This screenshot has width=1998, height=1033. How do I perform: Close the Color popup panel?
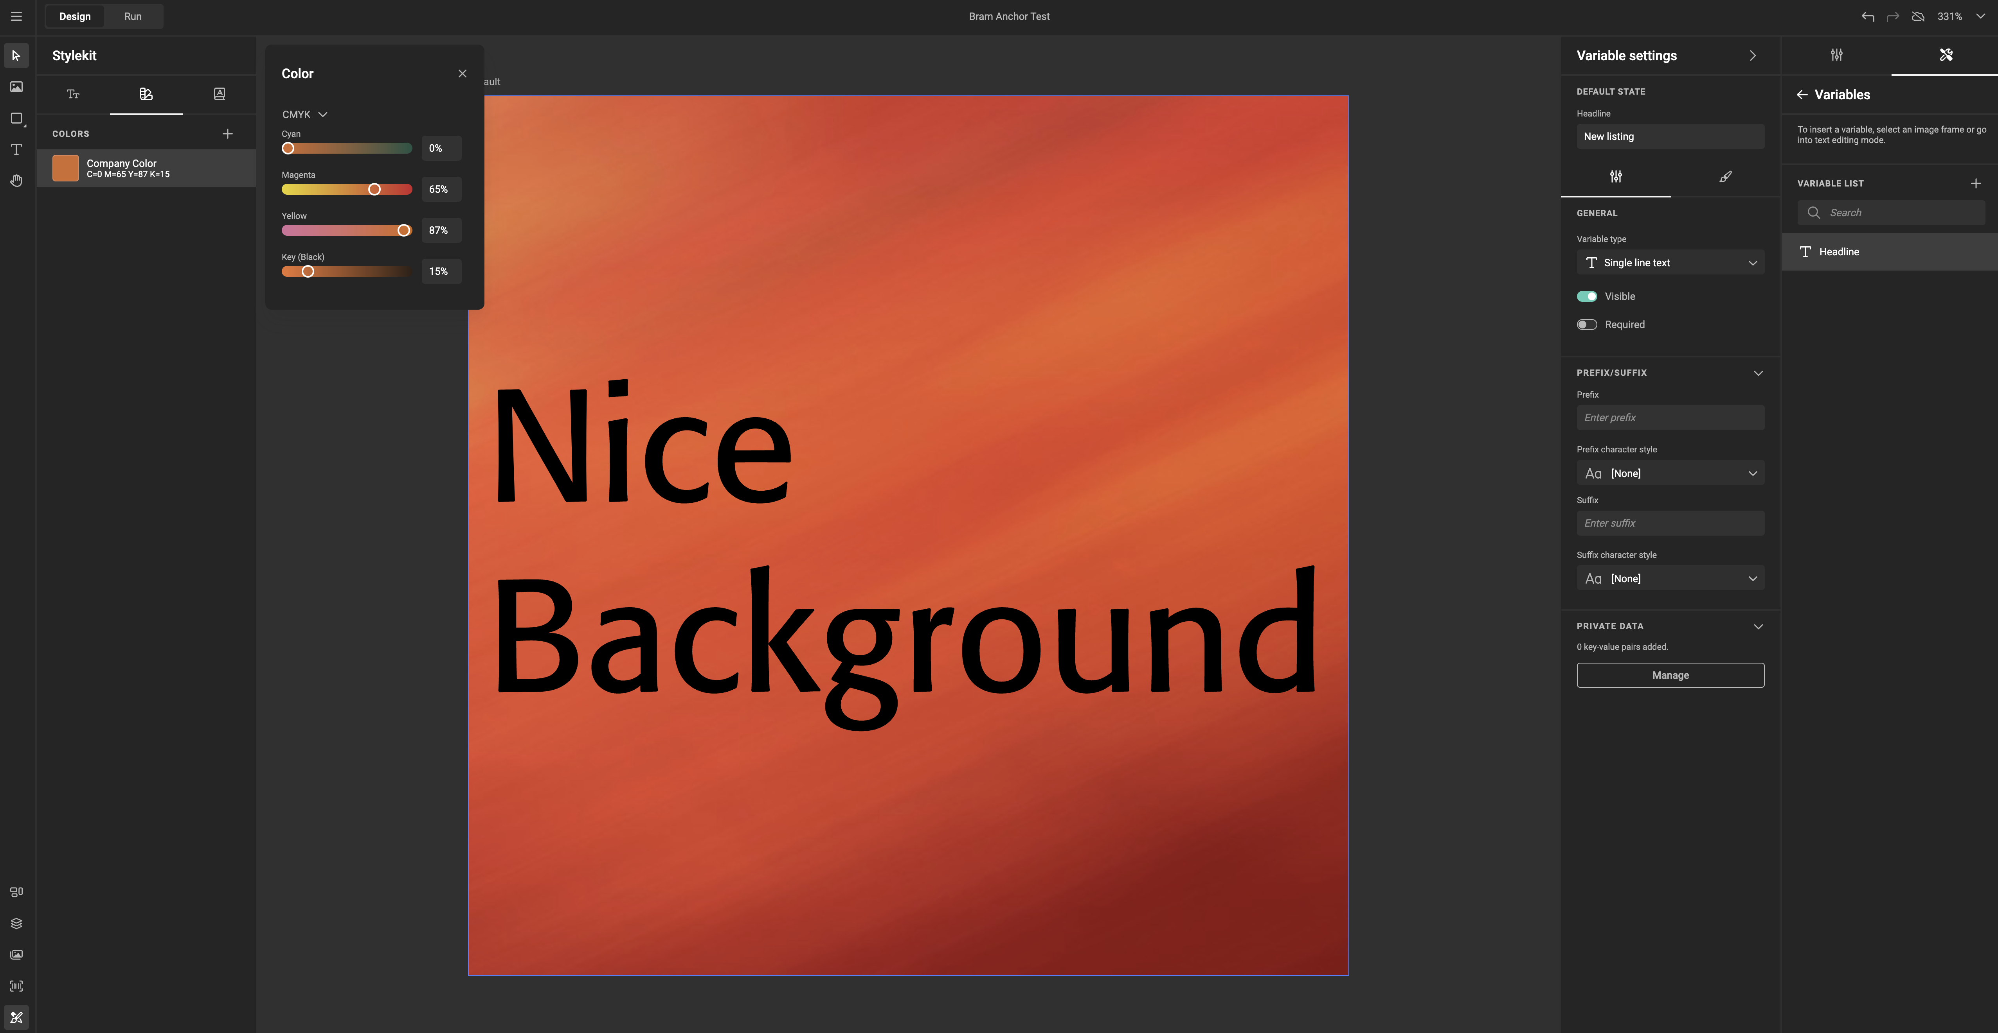pyautogui.click(x=462, y=74)
